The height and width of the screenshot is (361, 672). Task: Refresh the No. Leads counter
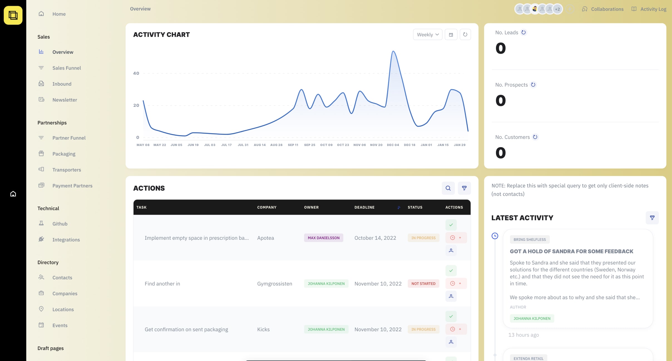(x=524, y=32)
